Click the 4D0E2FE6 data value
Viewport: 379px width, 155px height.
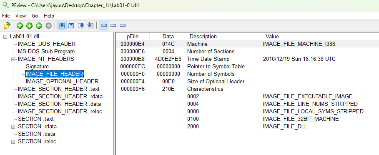[168, 59]
